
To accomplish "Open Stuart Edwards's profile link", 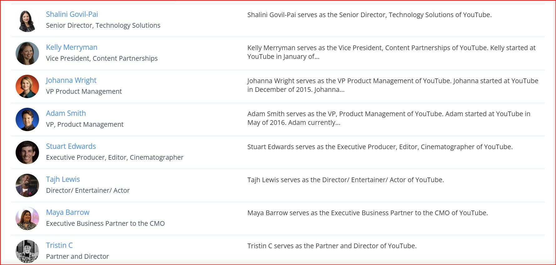I will point(71,146).
